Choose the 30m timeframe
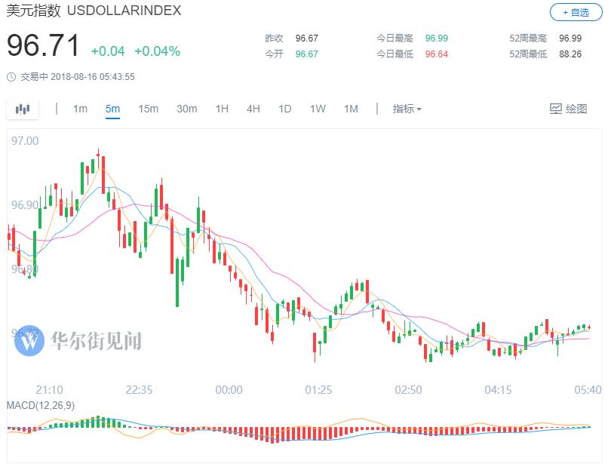This screenshot has height=470, width=611. (186, 109)
